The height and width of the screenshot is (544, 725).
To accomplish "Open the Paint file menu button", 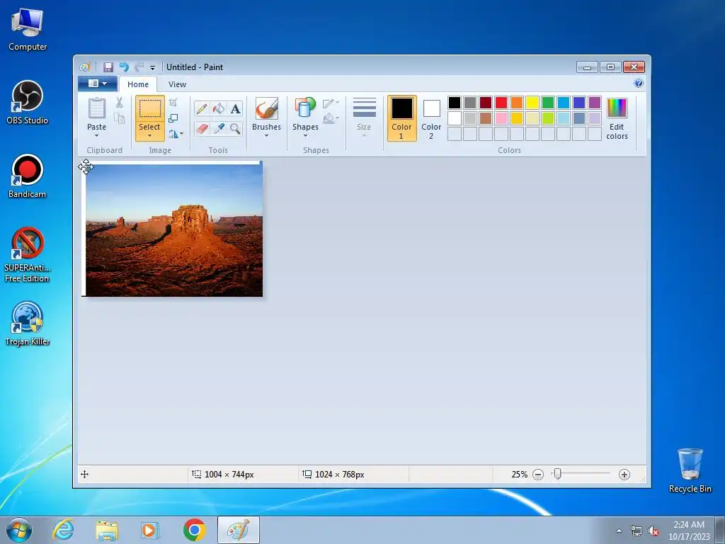I will [x=98, y=84].
